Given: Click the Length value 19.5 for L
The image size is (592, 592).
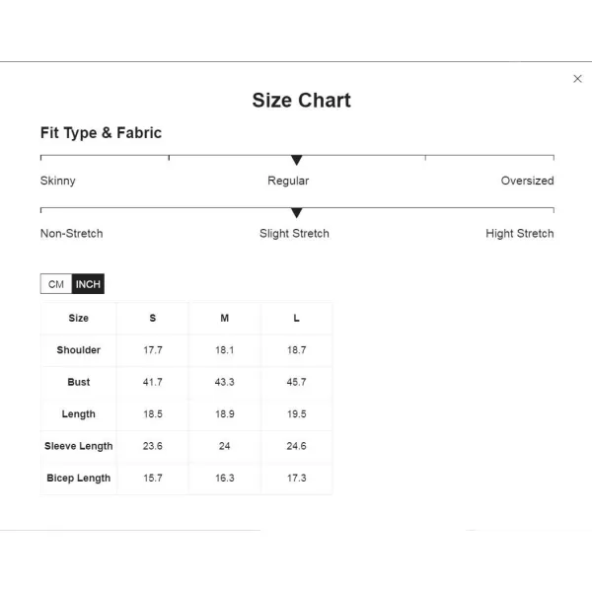Looking at the screenshot, I should [x=296, y=414].
